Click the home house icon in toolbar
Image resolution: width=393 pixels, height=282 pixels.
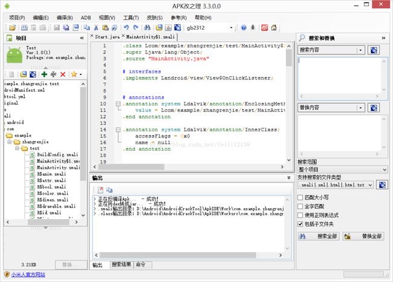tap(274, 28)
